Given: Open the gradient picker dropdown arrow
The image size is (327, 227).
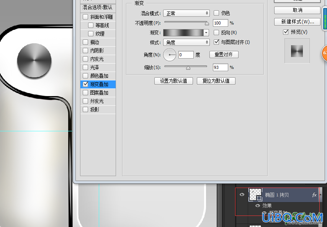Looking at the screenshot, I should click(x=206, y=33).
